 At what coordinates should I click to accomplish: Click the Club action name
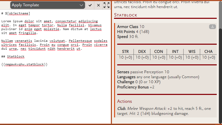point(122,109)
